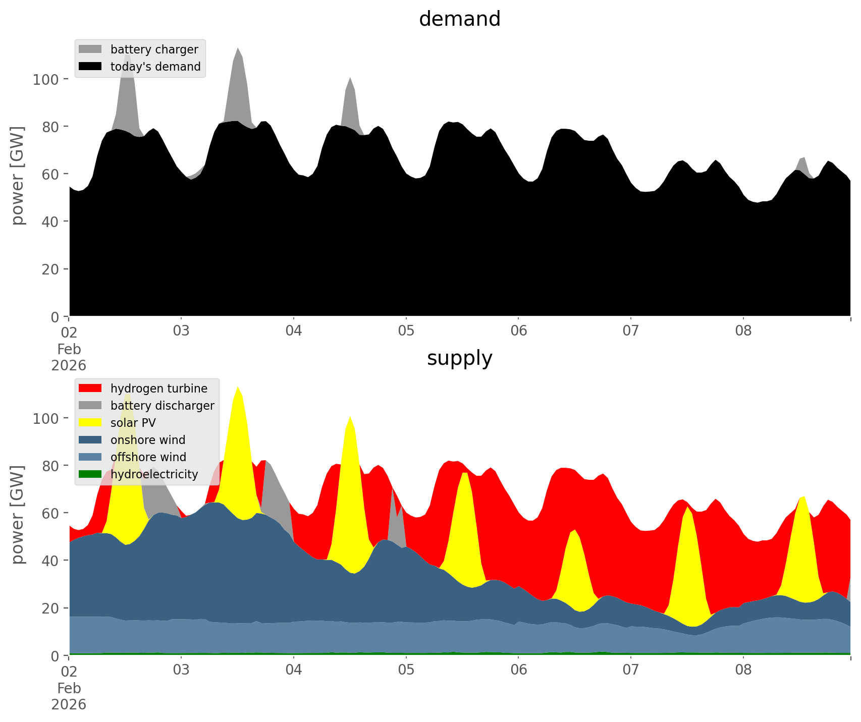This screenshot has height=722, width=861.
Task: Click the onshore wind legend swatch
Action: click(90, 440)
